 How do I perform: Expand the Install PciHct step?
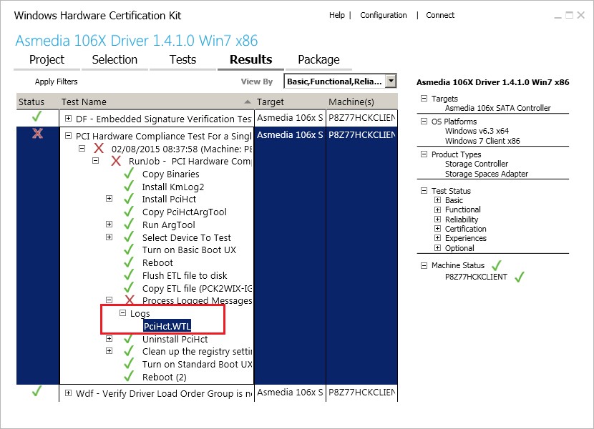click(109, 198)
